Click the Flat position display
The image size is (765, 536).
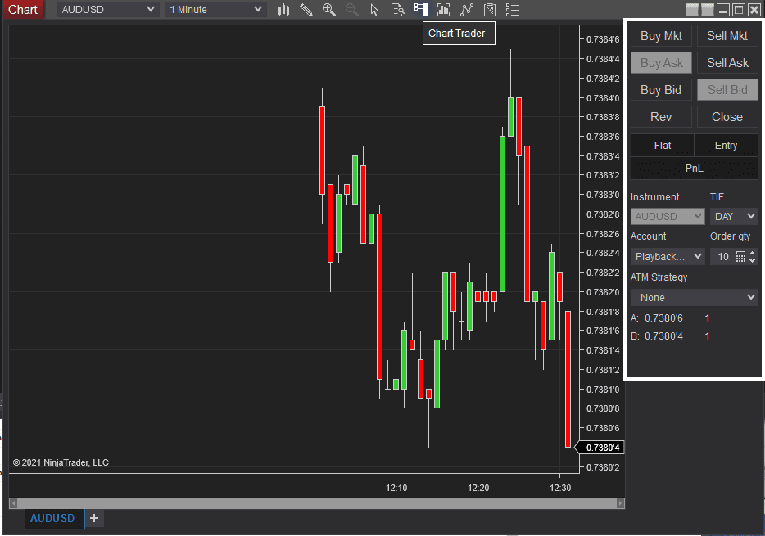pyautogui.click(x=662, y=145)
